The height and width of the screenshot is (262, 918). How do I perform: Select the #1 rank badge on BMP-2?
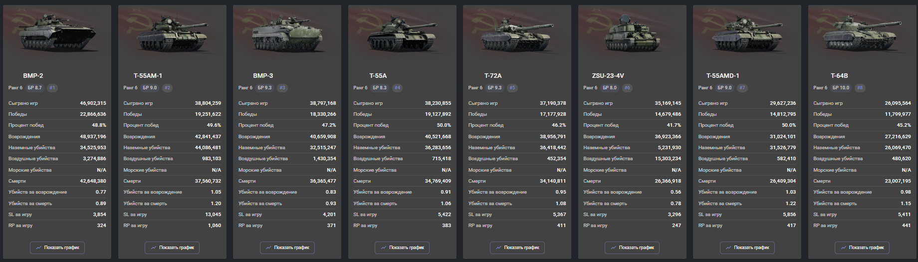[52, 88]
